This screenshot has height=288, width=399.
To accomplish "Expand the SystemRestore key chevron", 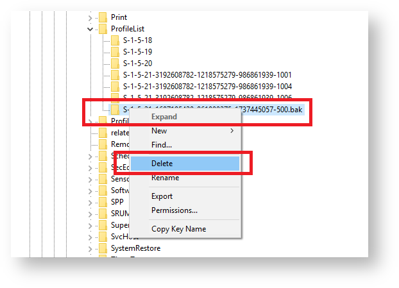I will 90,249.
